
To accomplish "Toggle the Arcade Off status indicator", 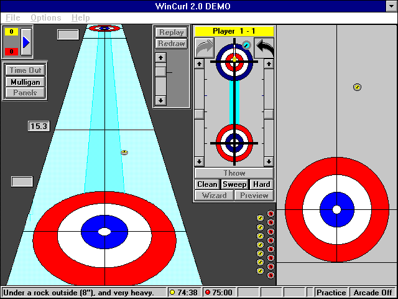I will pyautogui.click(x=373, y=292).
